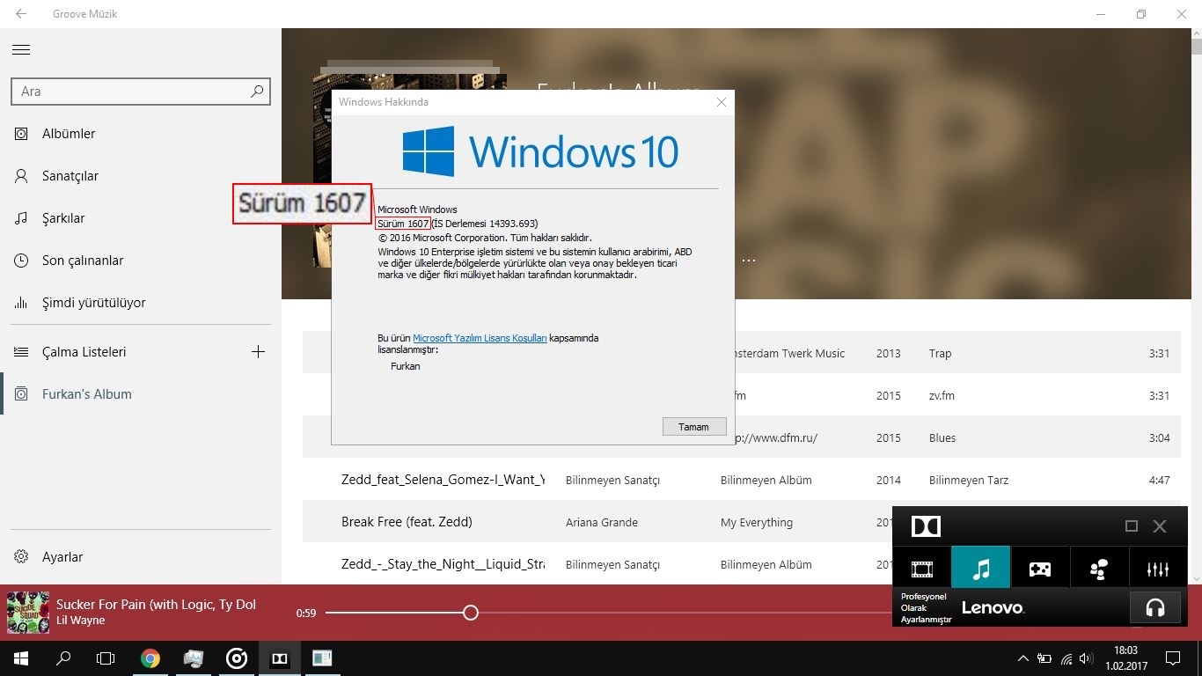
Task: Open Groove Müzik taskbar icon
Action: tap(237, 658)
